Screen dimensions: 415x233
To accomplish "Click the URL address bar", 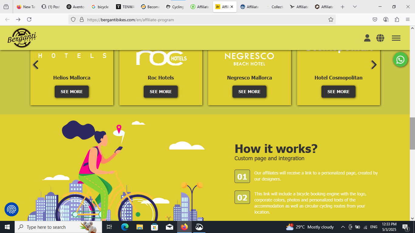I will pyautogui.click(x=202, y=19).
